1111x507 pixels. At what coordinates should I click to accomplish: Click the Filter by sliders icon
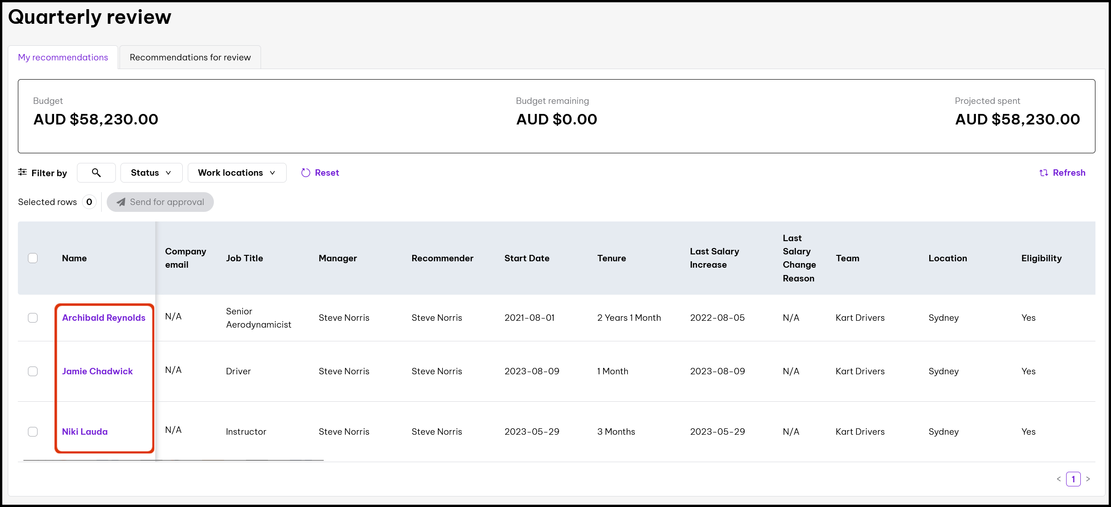pos(22,172)
